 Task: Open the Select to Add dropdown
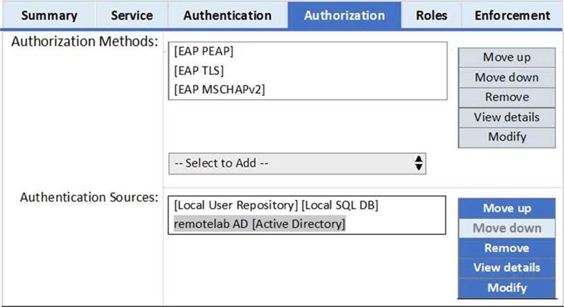(292, 163)
